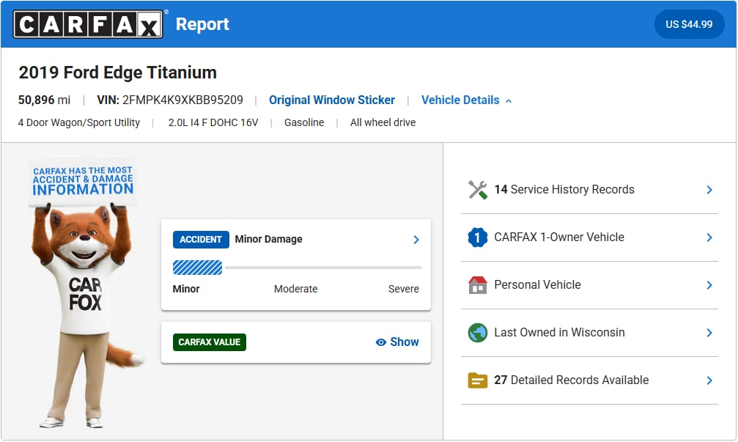Open 27 Detailed Records Available chevron

coord(709,380)
